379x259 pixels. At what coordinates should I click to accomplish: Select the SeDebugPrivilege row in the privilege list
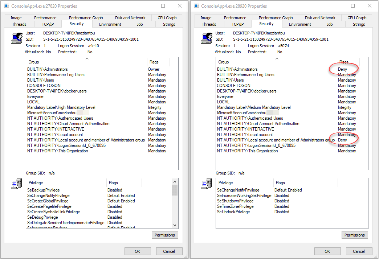click(43, 217)
